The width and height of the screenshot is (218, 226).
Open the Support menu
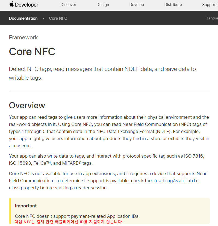(209, 5)
